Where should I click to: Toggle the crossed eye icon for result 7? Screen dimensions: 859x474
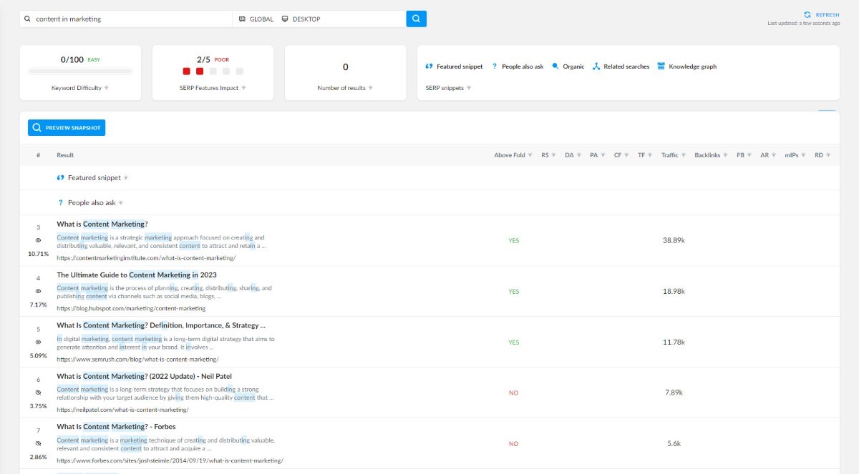pyautogui.click(x=39, y=443)
